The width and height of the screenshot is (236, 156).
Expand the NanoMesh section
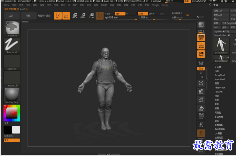click(220, 79)
